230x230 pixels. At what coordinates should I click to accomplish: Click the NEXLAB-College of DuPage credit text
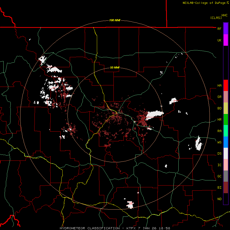point(205,3)
